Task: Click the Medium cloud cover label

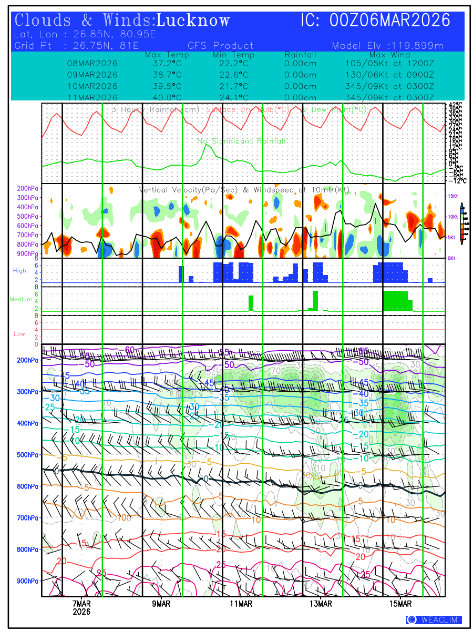Action: (x=21, y=300)
